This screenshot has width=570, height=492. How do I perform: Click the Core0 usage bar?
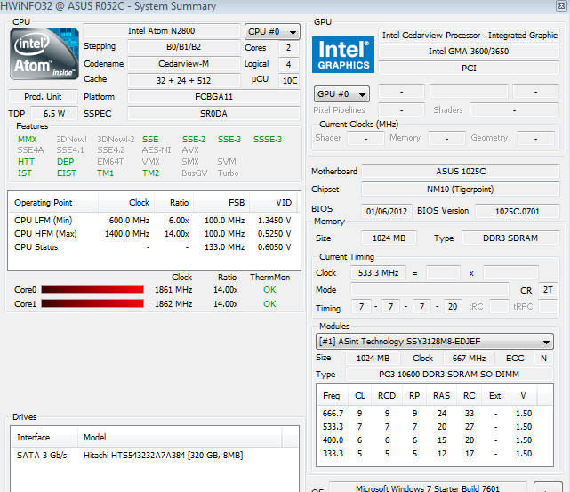click(x=92, y=289)
